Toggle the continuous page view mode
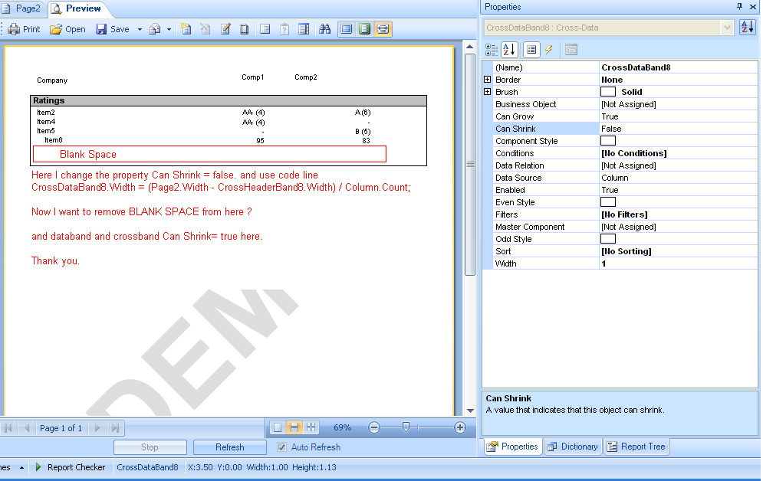Image resolution: width=763 pixels, height=481 pixels. click(294, 427)
